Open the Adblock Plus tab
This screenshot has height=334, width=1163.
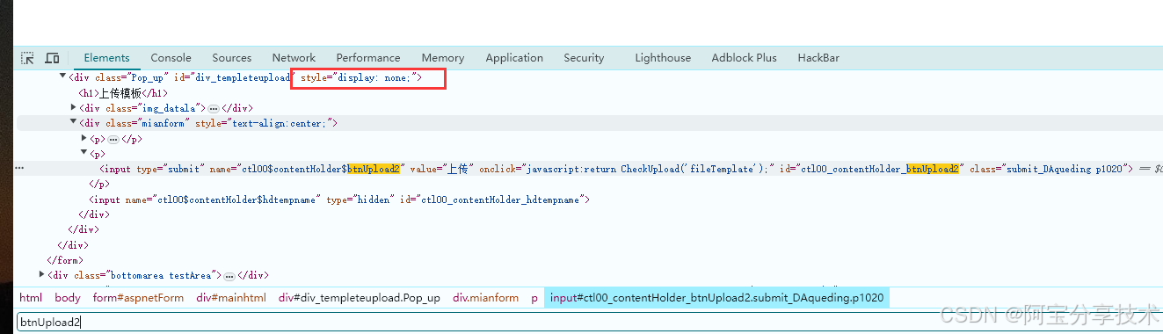(744, 58)
